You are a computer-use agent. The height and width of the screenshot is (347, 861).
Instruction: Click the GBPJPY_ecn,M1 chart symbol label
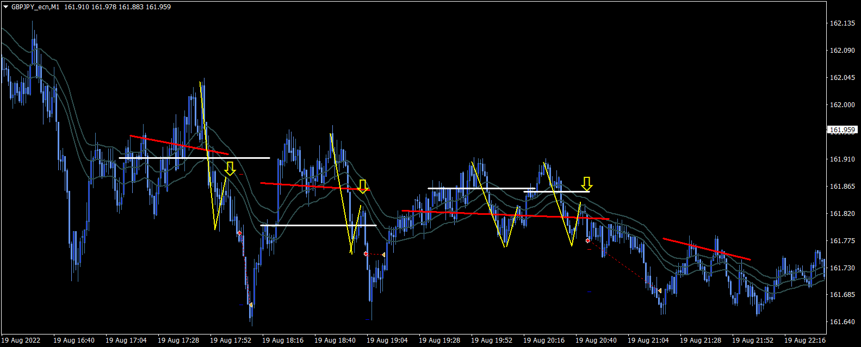pyautogui.click(x=35, y=7)
